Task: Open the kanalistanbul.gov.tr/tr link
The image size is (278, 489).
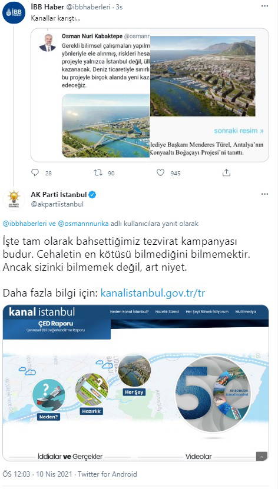Action: (153, 294)
